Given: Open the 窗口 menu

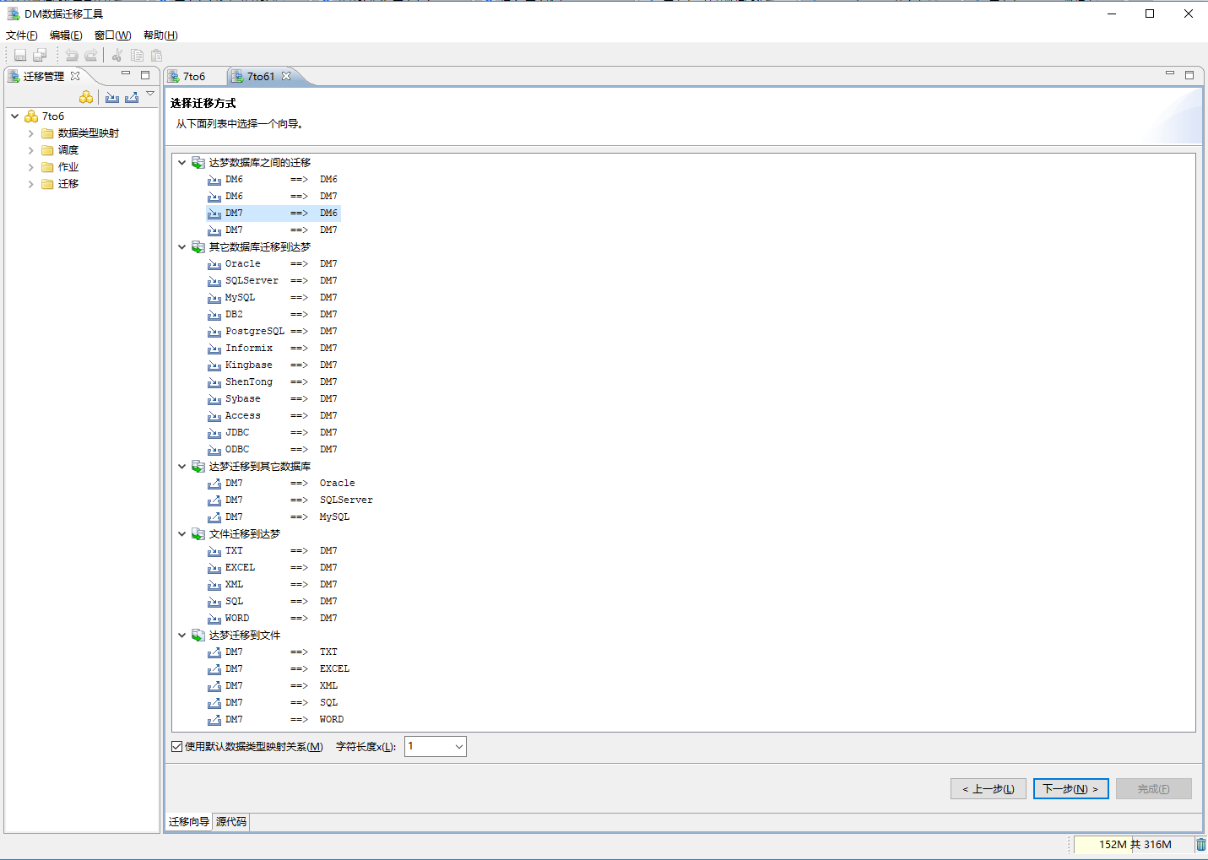Looking at the screenshot, I should pos(112,35).
